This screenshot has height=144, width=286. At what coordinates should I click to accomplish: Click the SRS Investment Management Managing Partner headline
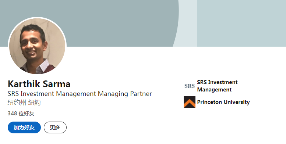(x=80, y=94)
